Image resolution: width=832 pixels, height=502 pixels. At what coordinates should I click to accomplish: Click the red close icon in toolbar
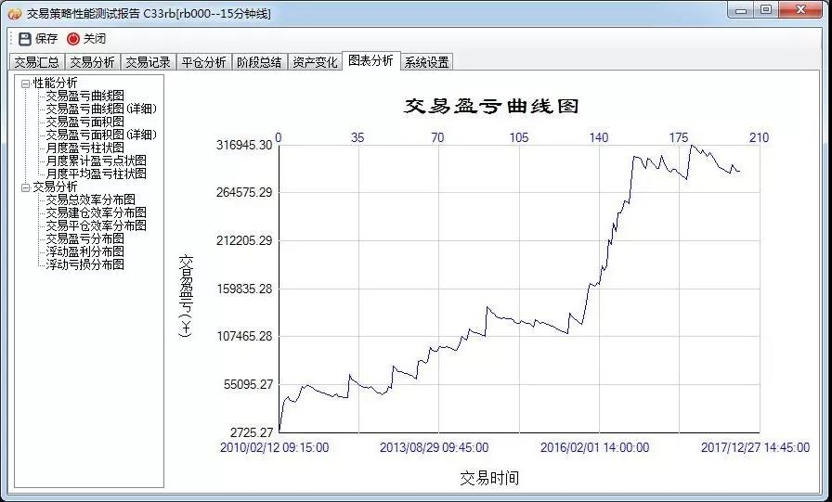[72, 39]
